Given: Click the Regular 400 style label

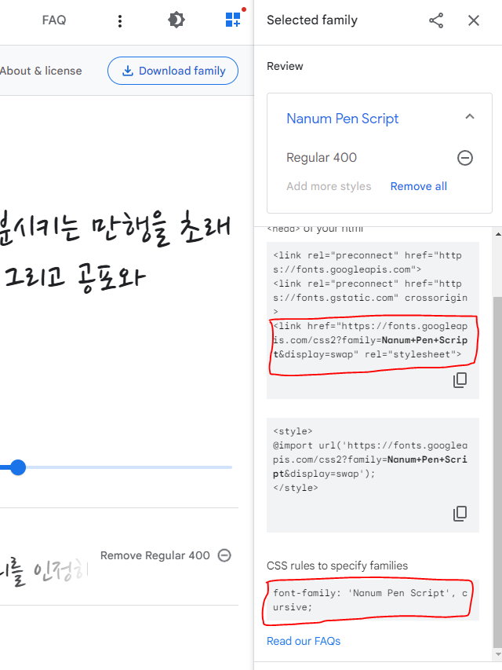Looking at the screenshot, I should tap(322, 158).
